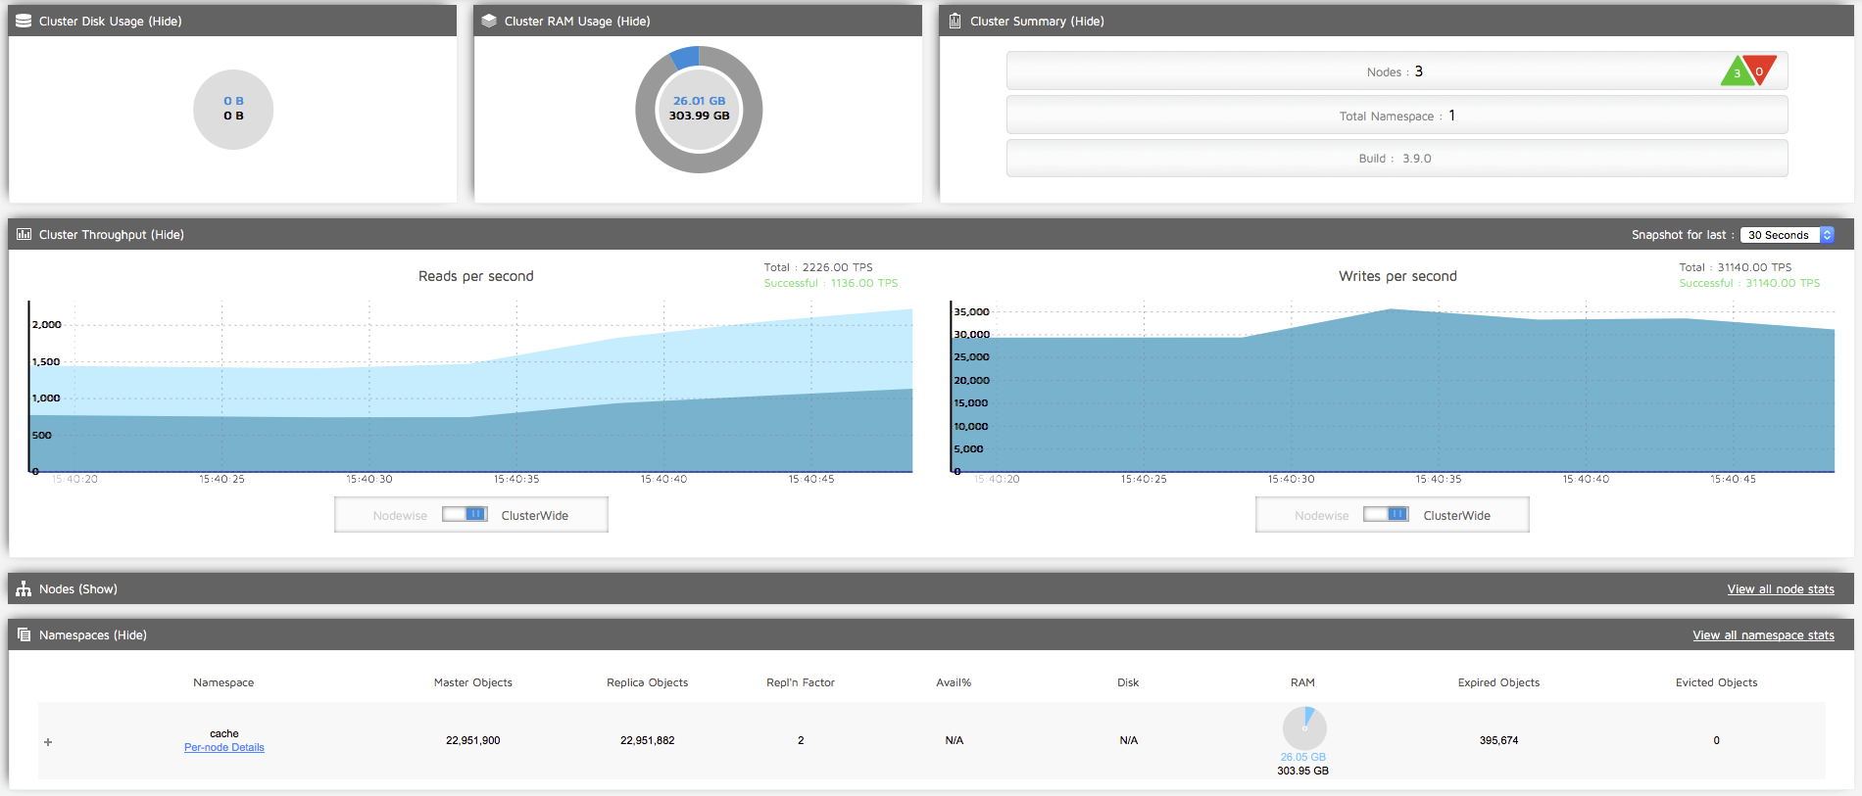This screenshot has width=1862, height=796.
Task: Open View all namespace stats link
Action: pyautogui.click(x=1763, y=634)
